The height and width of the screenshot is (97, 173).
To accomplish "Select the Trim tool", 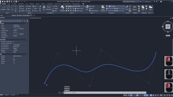I will pos(34,6).
